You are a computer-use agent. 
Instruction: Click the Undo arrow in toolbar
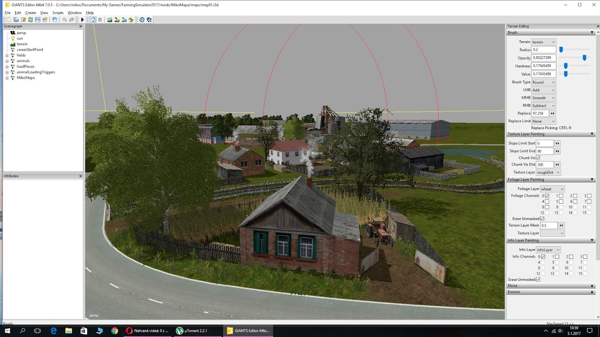64,20
